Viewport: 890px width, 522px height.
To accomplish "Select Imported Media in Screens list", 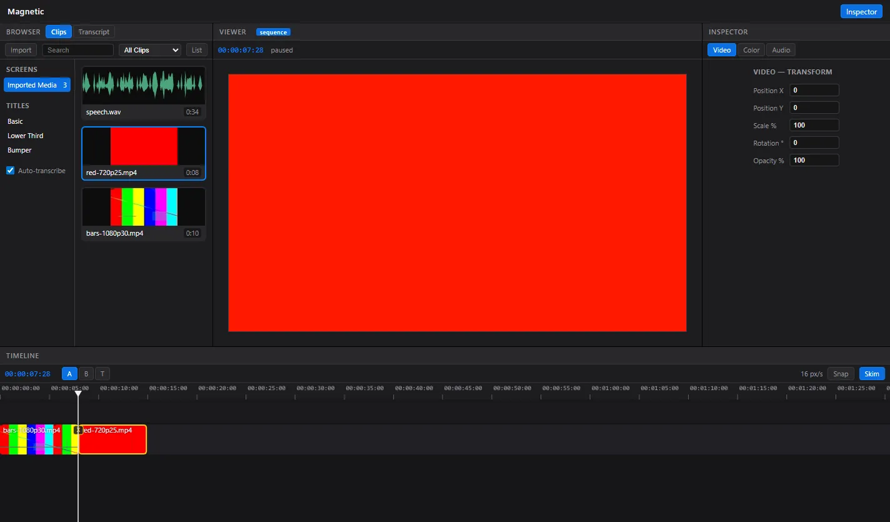I will [37, 85].
